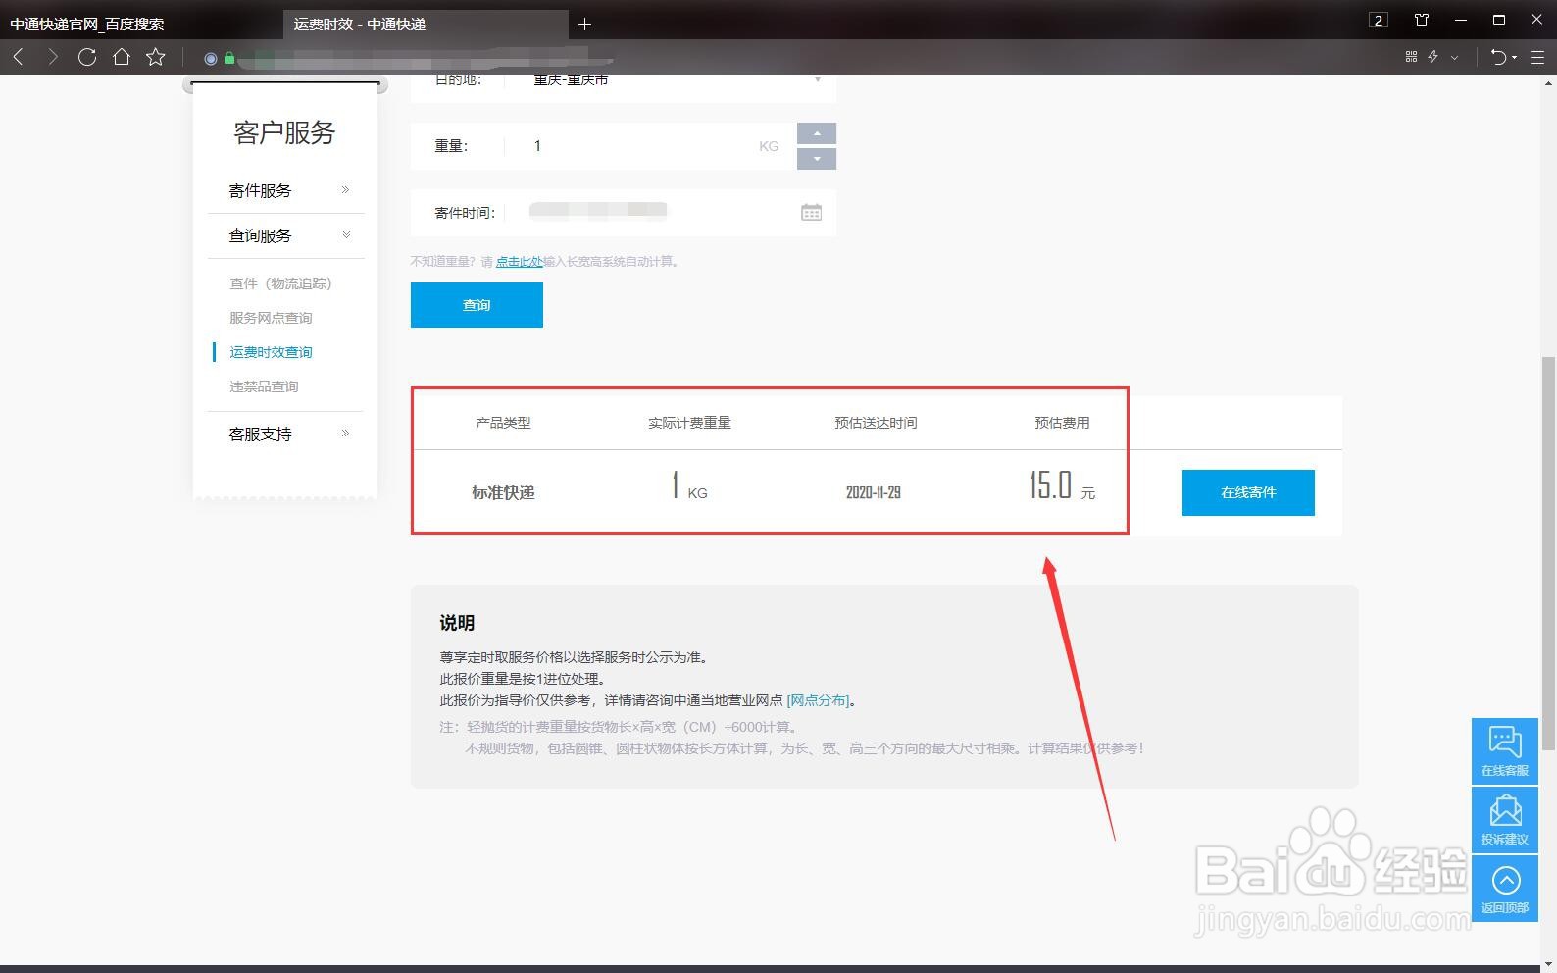Click the page vertical scrollbar thumb
Image resolution: width=1557 pixels, height=973 pixels.
pyautogui.click(x=1548, y=552)
